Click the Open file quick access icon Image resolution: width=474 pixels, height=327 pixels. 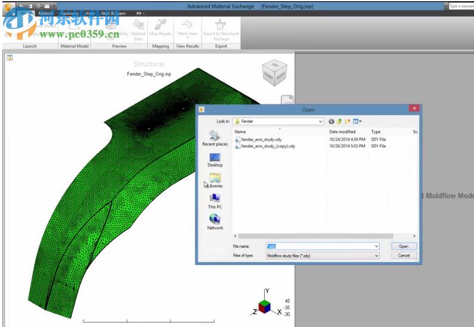tap(21, 6)
